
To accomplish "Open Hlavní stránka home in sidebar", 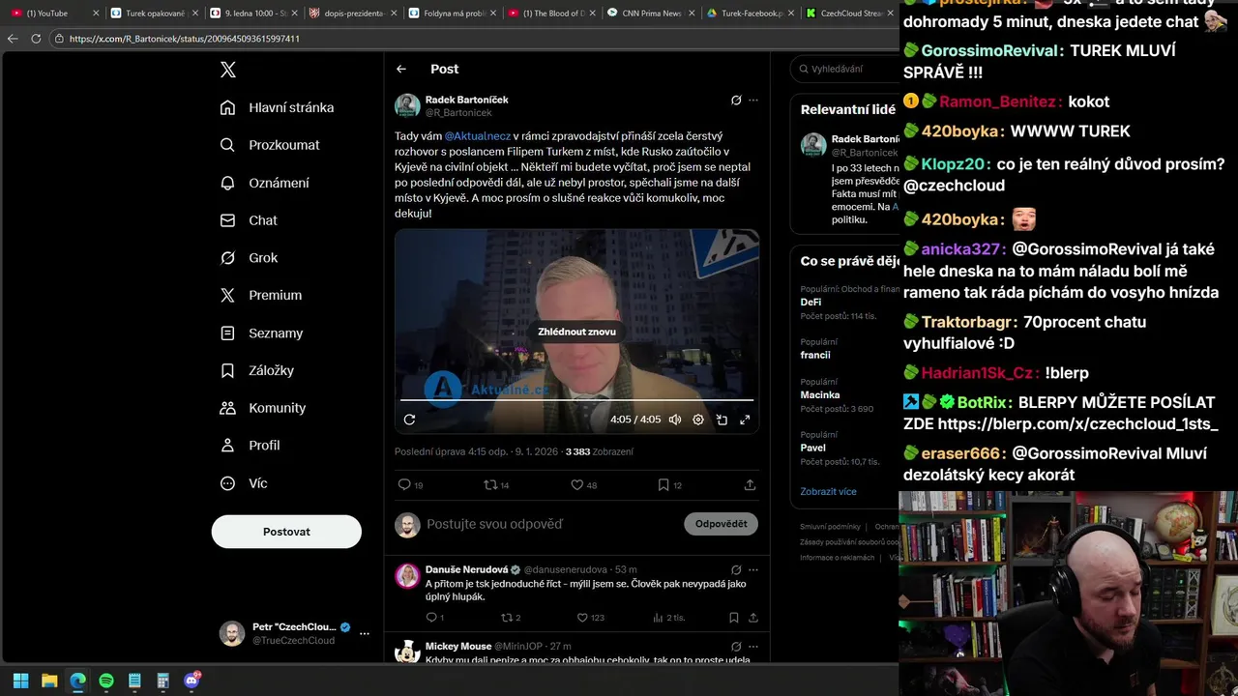I will (277, 107).
